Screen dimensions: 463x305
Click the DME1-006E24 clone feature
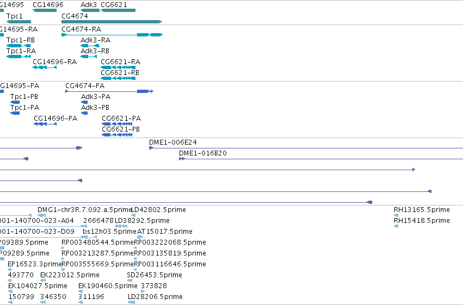pos(306,148)
